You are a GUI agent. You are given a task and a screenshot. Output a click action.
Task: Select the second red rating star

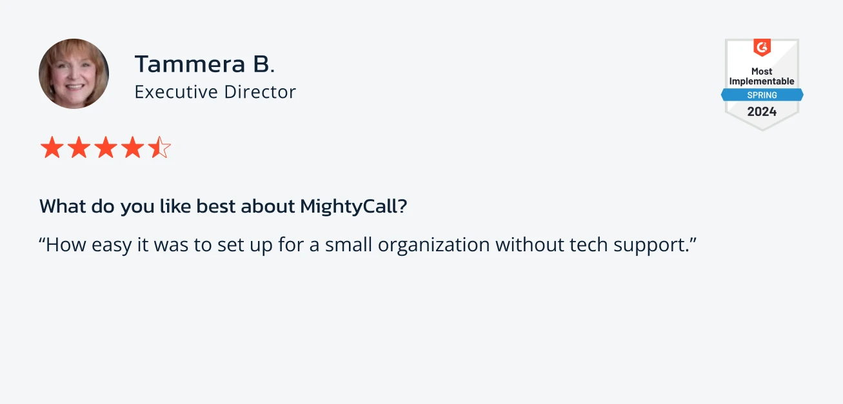point(79,148)
